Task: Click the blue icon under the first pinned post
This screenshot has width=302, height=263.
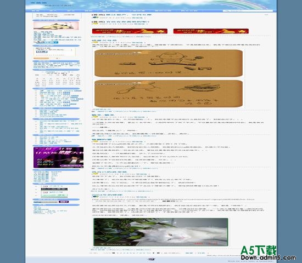Action: 95,18
